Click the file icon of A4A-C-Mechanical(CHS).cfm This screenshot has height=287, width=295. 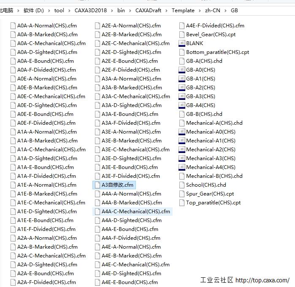[97, 212]
